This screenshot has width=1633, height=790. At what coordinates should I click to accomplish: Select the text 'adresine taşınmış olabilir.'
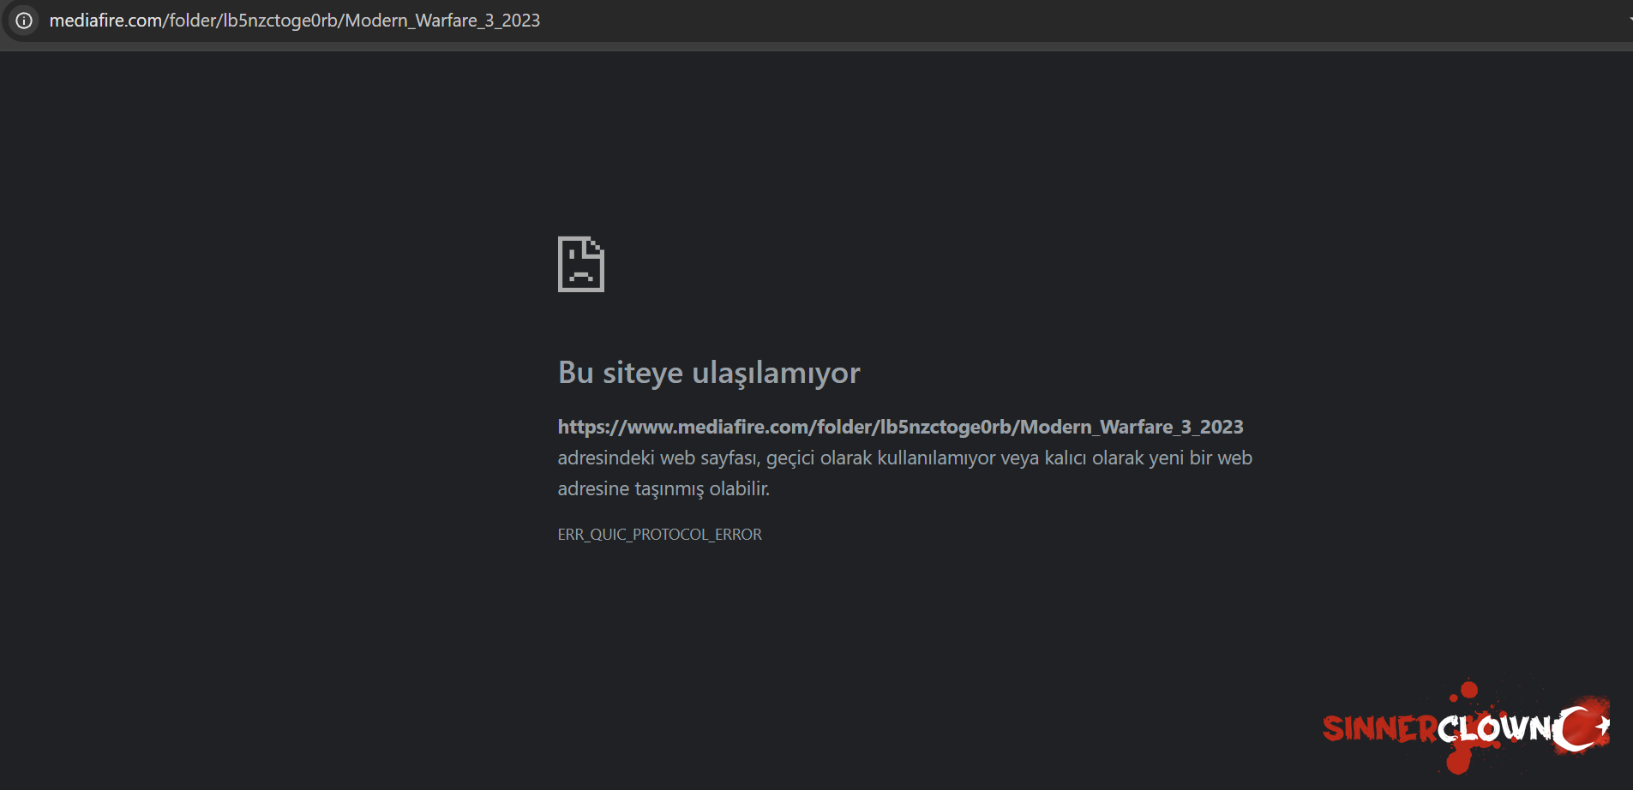(x=663, y=489)
